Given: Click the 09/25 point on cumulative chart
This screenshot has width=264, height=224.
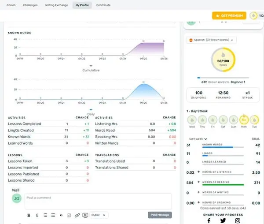Looking at the screenshot, I should click(143, 43).
